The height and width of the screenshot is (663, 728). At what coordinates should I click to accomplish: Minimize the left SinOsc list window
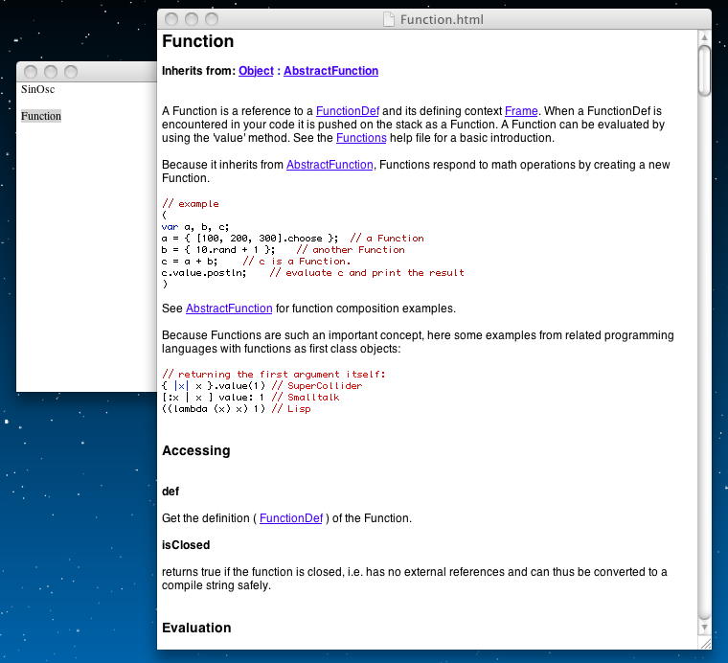tap(51, 72)
